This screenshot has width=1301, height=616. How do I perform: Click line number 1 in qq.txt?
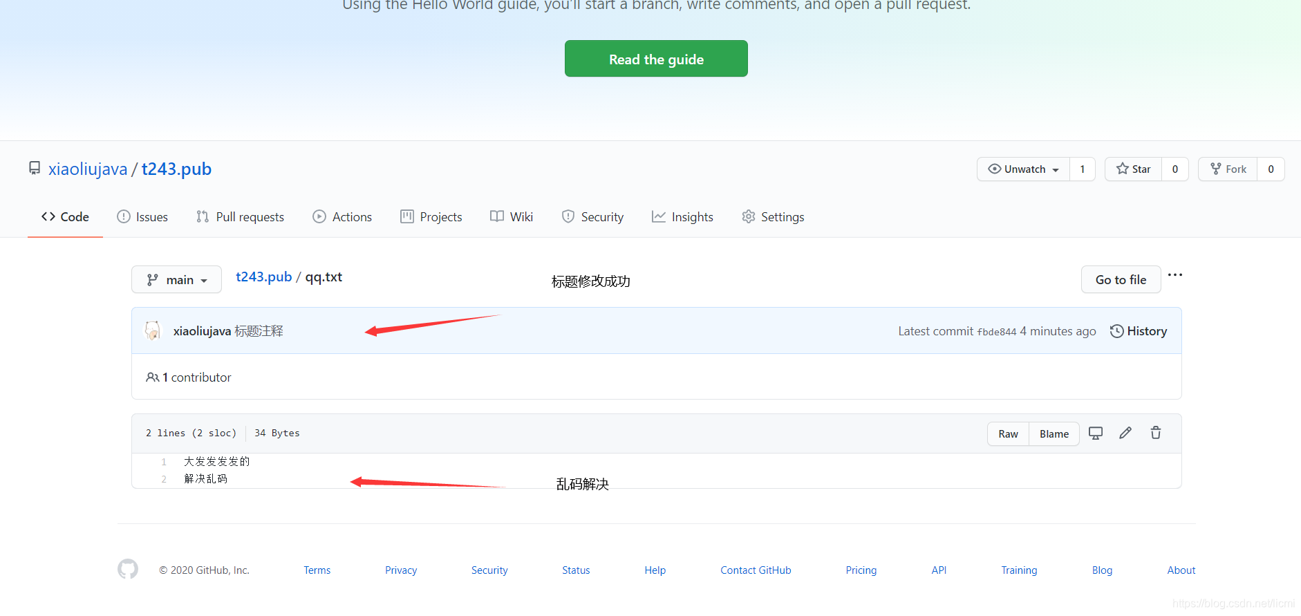click(164, 462)
